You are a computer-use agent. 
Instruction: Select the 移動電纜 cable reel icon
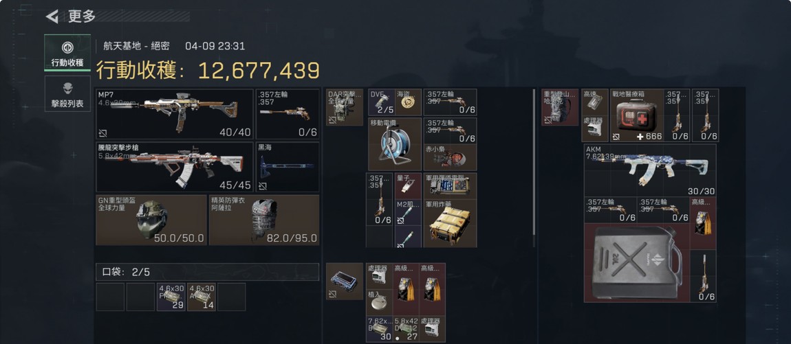click(x=395, y=145)
